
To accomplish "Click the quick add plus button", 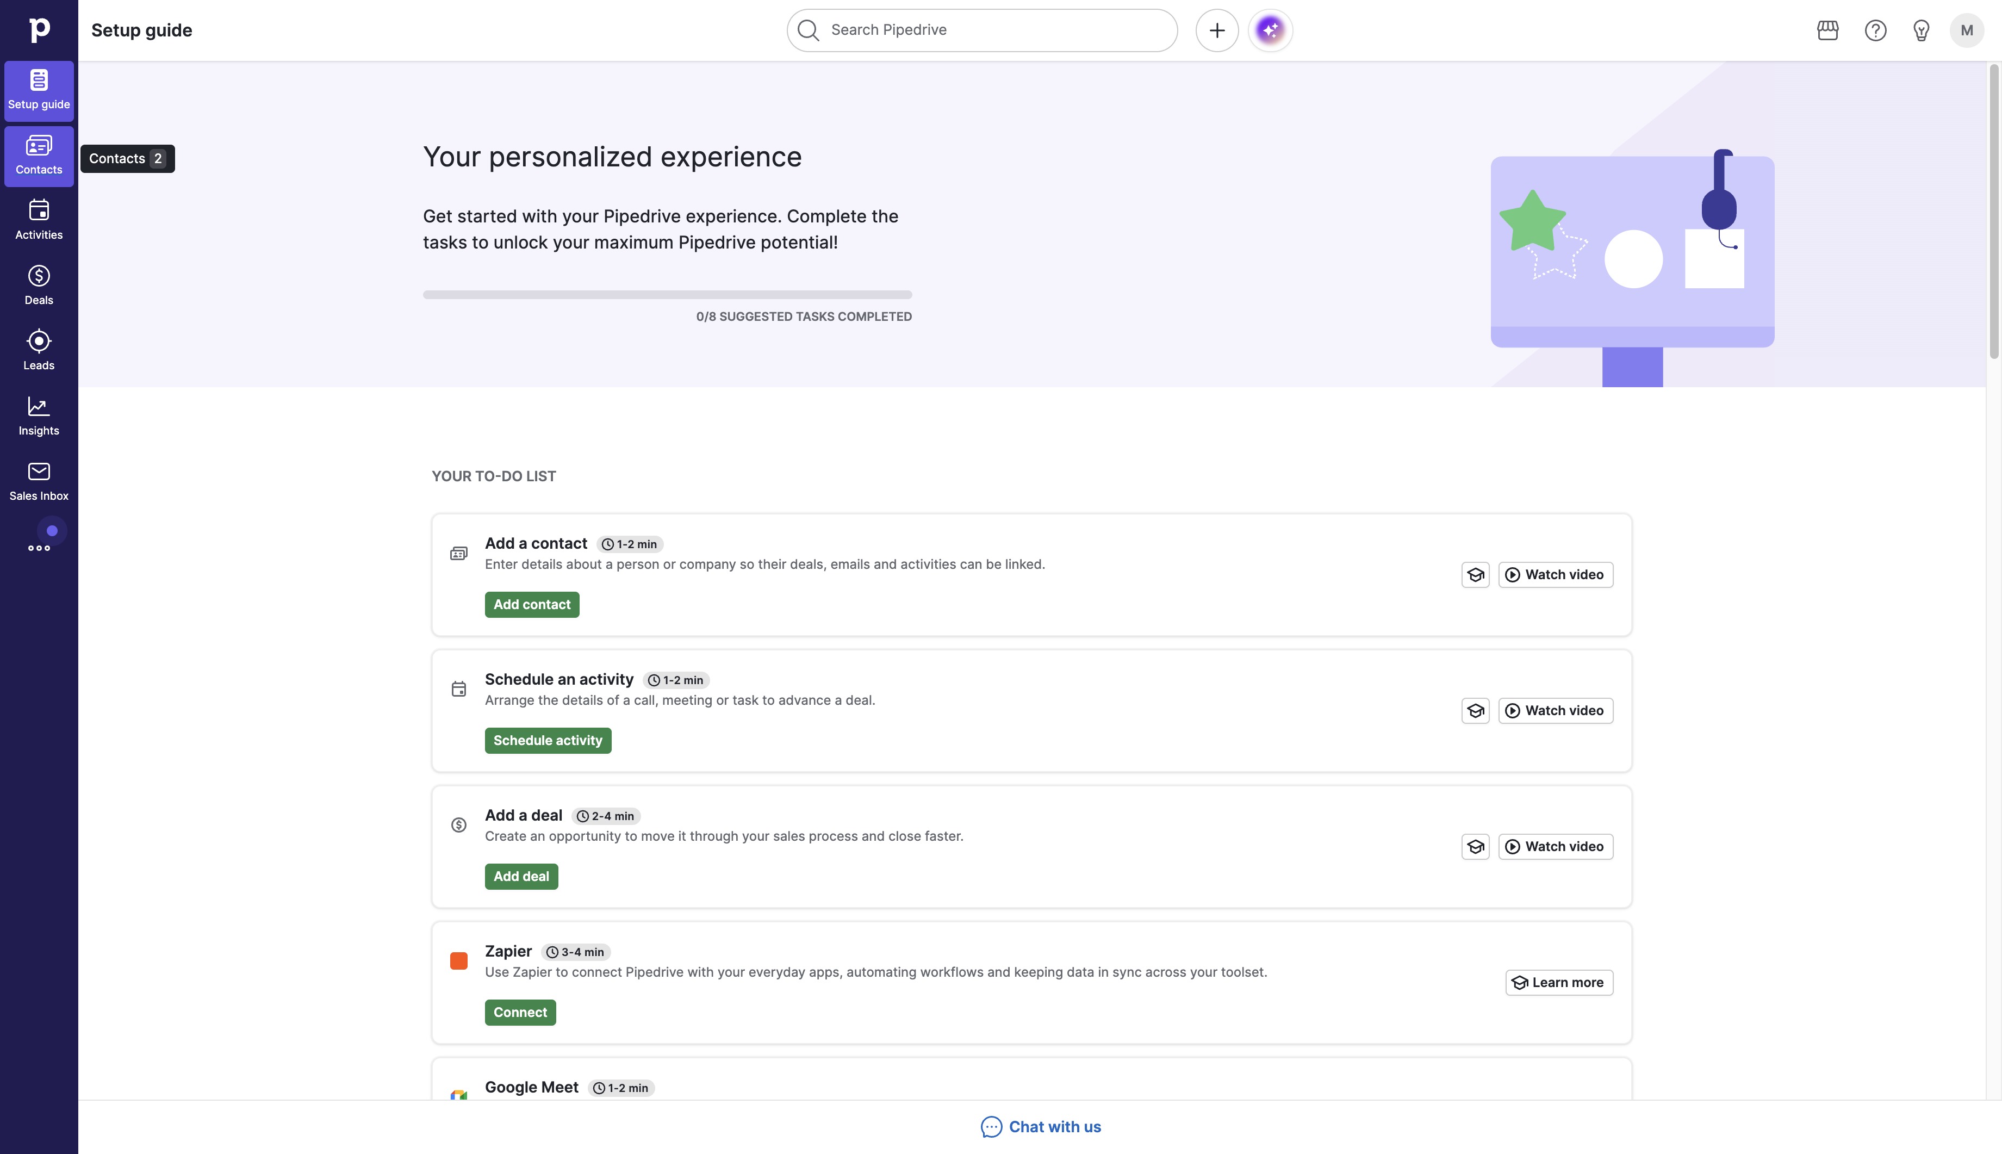I will coord(1217,30).
